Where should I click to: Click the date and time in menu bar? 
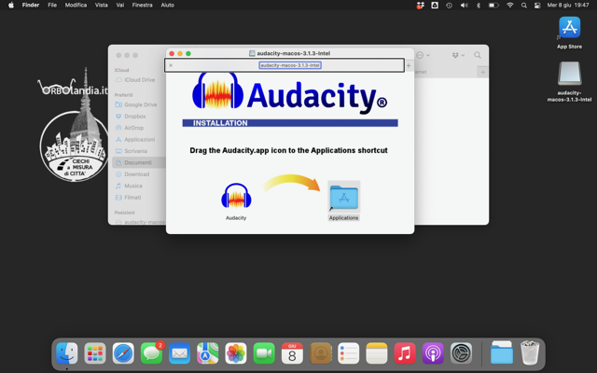tap(568, 6)
